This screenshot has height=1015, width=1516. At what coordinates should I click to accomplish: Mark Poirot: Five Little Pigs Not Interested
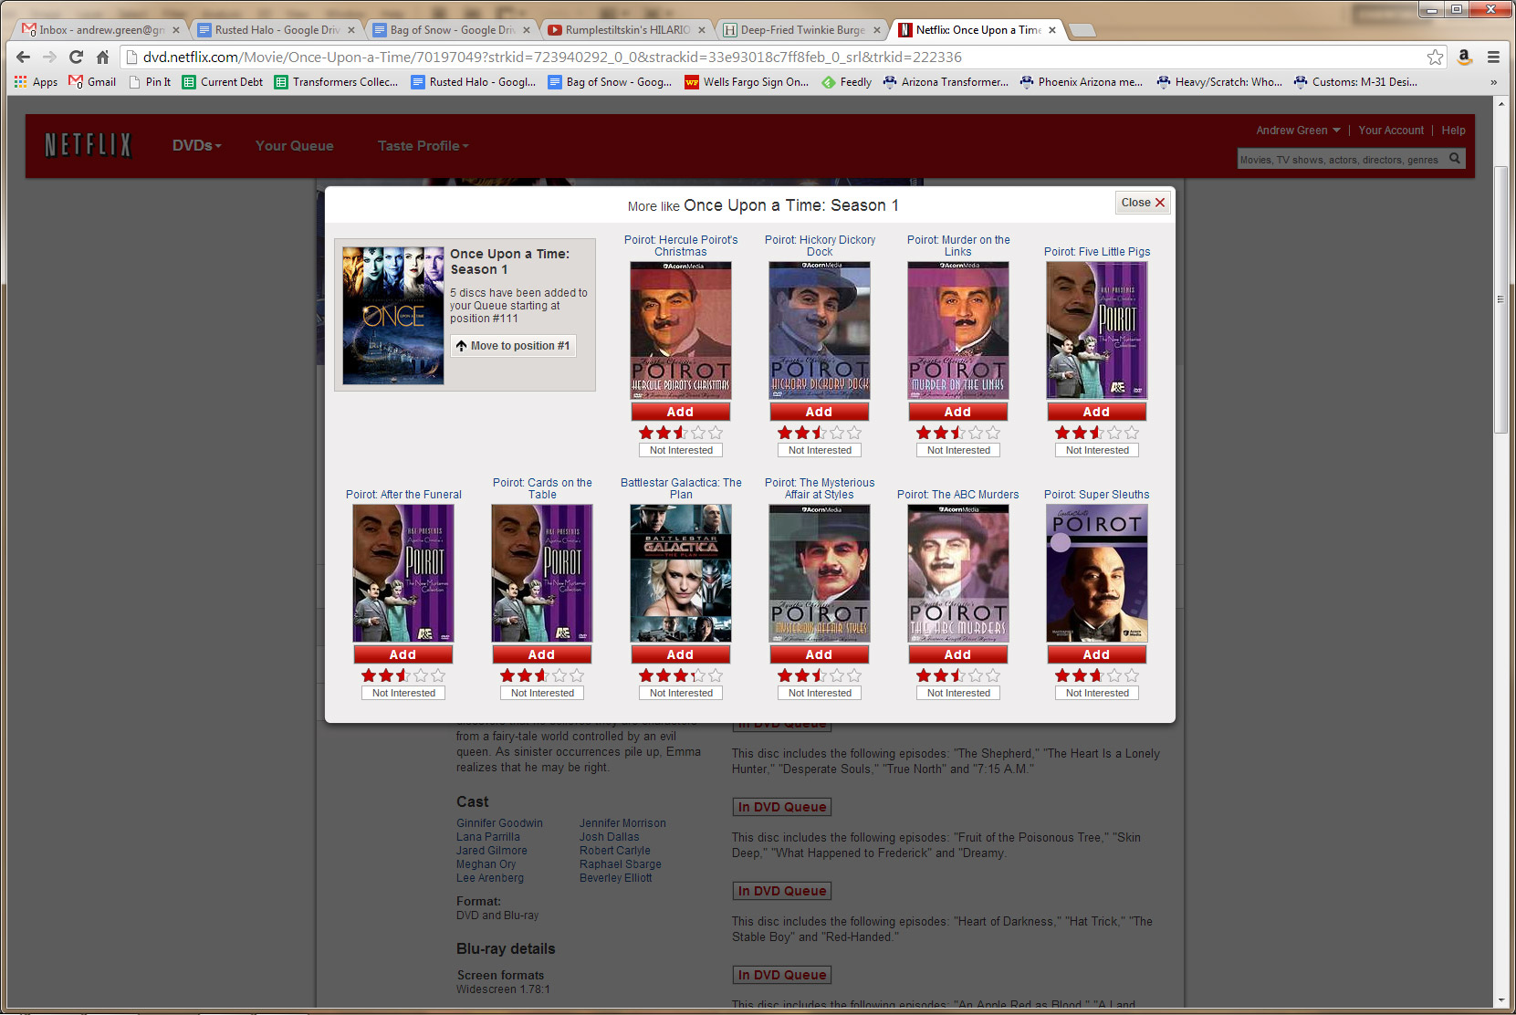point(1097,450)
